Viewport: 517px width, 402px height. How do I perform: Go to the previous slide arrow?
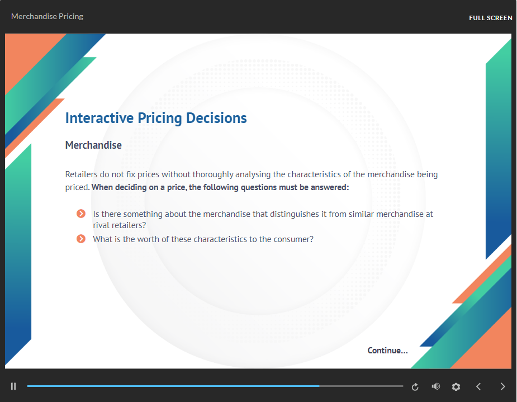(478, 386)
